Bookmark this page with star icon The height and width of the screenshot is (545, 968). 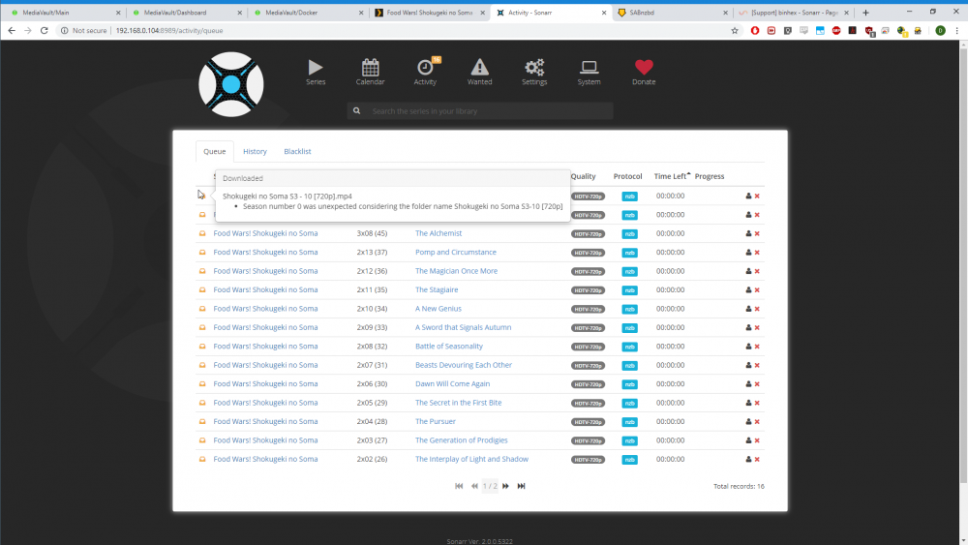point(735,30)
